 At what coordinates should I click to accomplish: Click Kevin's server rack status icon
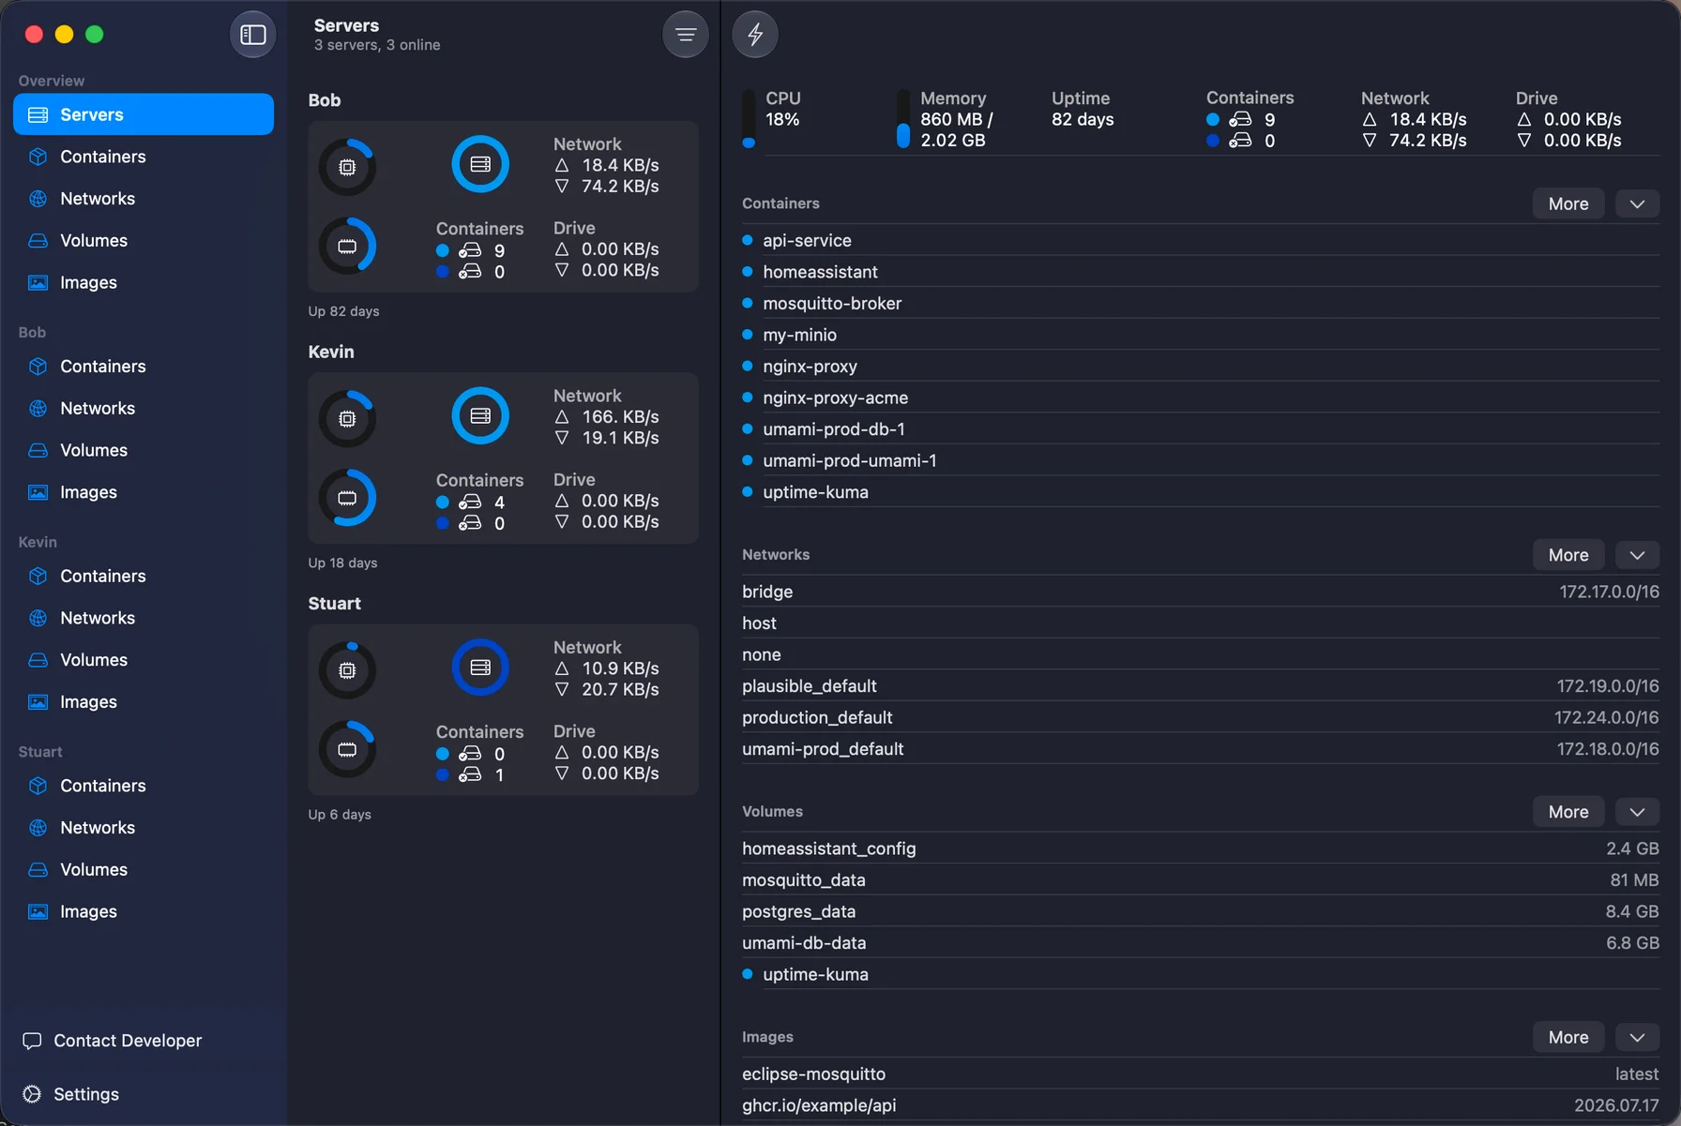480,415
